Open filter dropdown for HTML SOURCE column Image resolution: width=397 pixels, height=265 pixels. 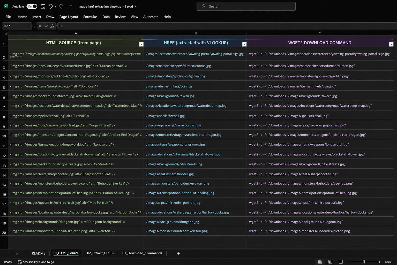tap(141, 44)
